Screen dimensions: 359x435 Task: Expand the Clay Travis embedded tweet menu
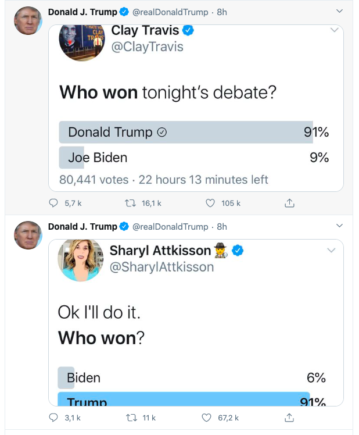click(334, 30)
